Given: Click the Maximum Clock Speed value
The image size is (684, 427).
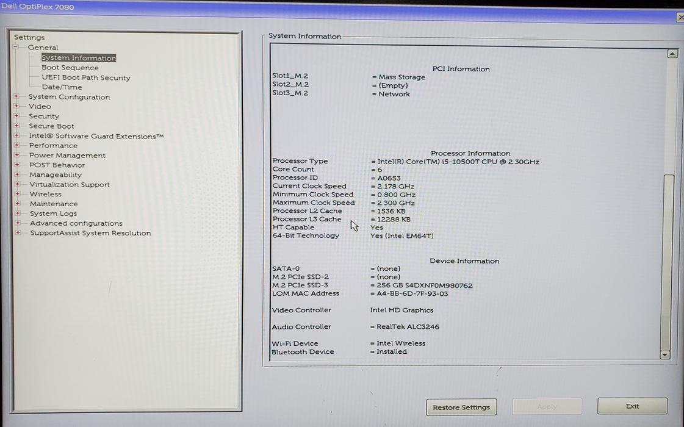Looking at the screenshot, I should (395, 203).
